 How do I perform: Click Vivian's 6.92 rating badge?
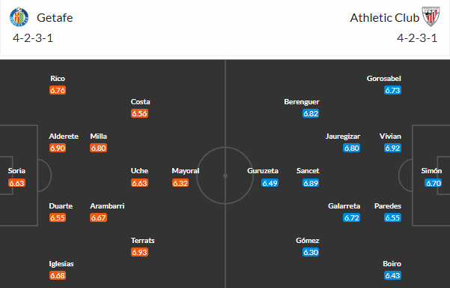(392, 148)
